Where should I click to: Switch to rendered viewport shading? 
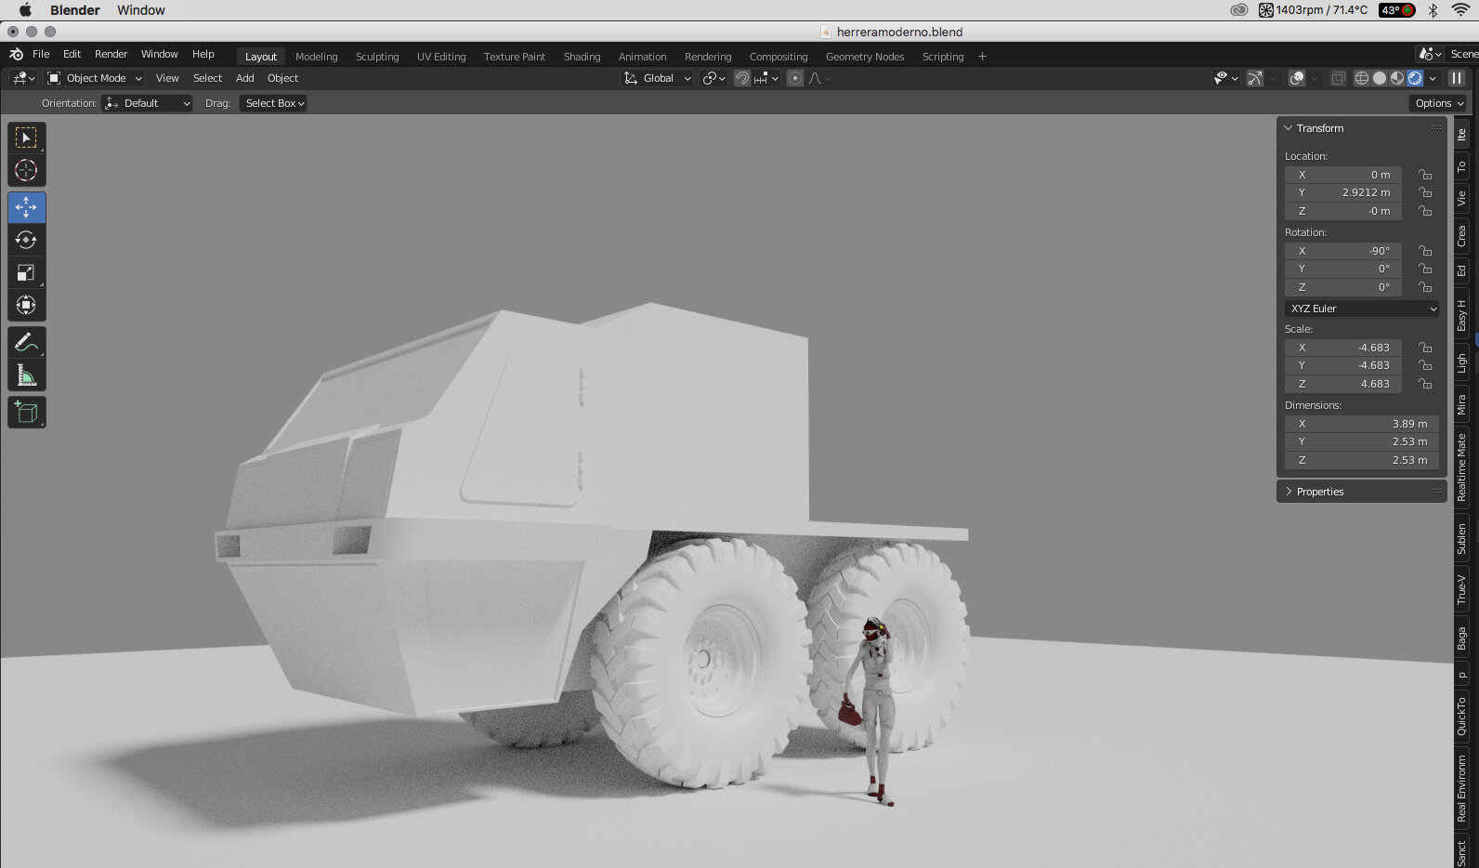coord(1415,78)
